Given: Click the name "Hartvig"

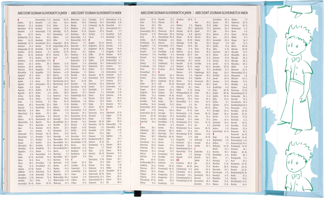Looking at the screenshot, I should click(x=180, y=34).
